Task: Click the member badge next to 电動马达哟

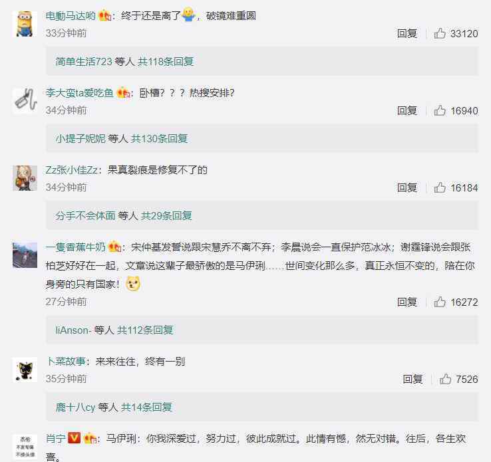Action: click(104, 15)
